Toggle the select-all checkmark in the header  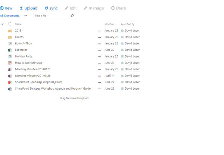(x=3, y=24)
